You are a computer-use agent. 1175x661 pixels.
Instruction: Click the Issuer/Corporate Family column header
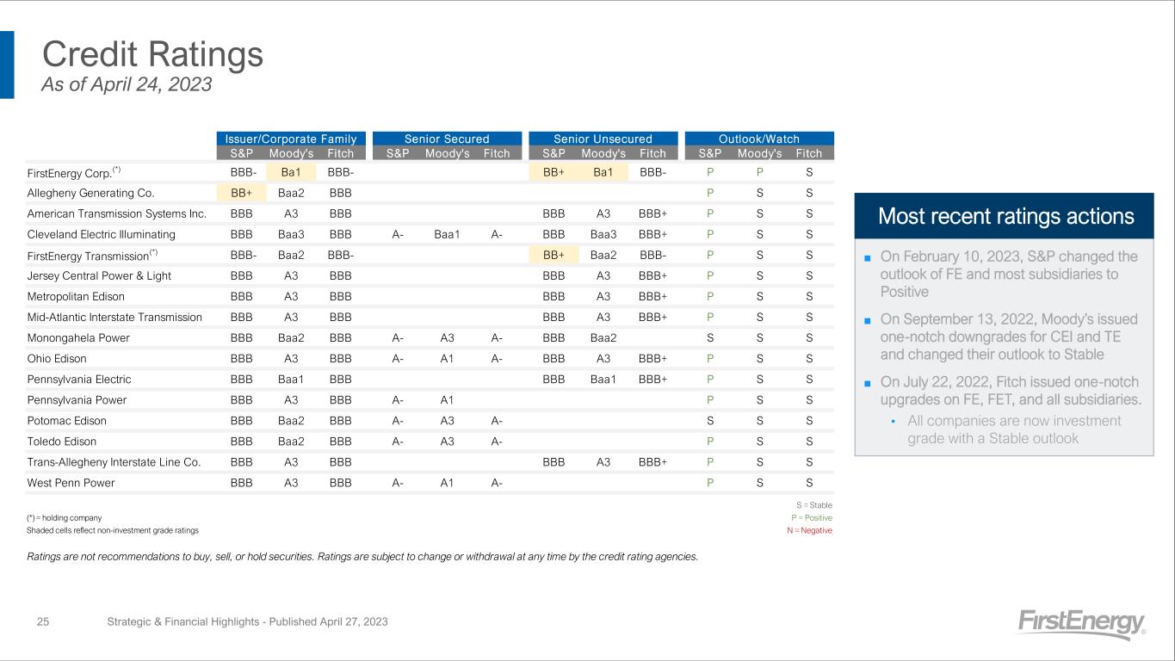291,139
